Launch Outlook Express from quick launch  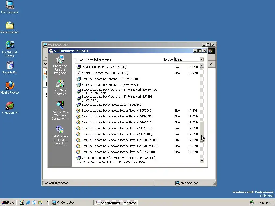[34, 203]
